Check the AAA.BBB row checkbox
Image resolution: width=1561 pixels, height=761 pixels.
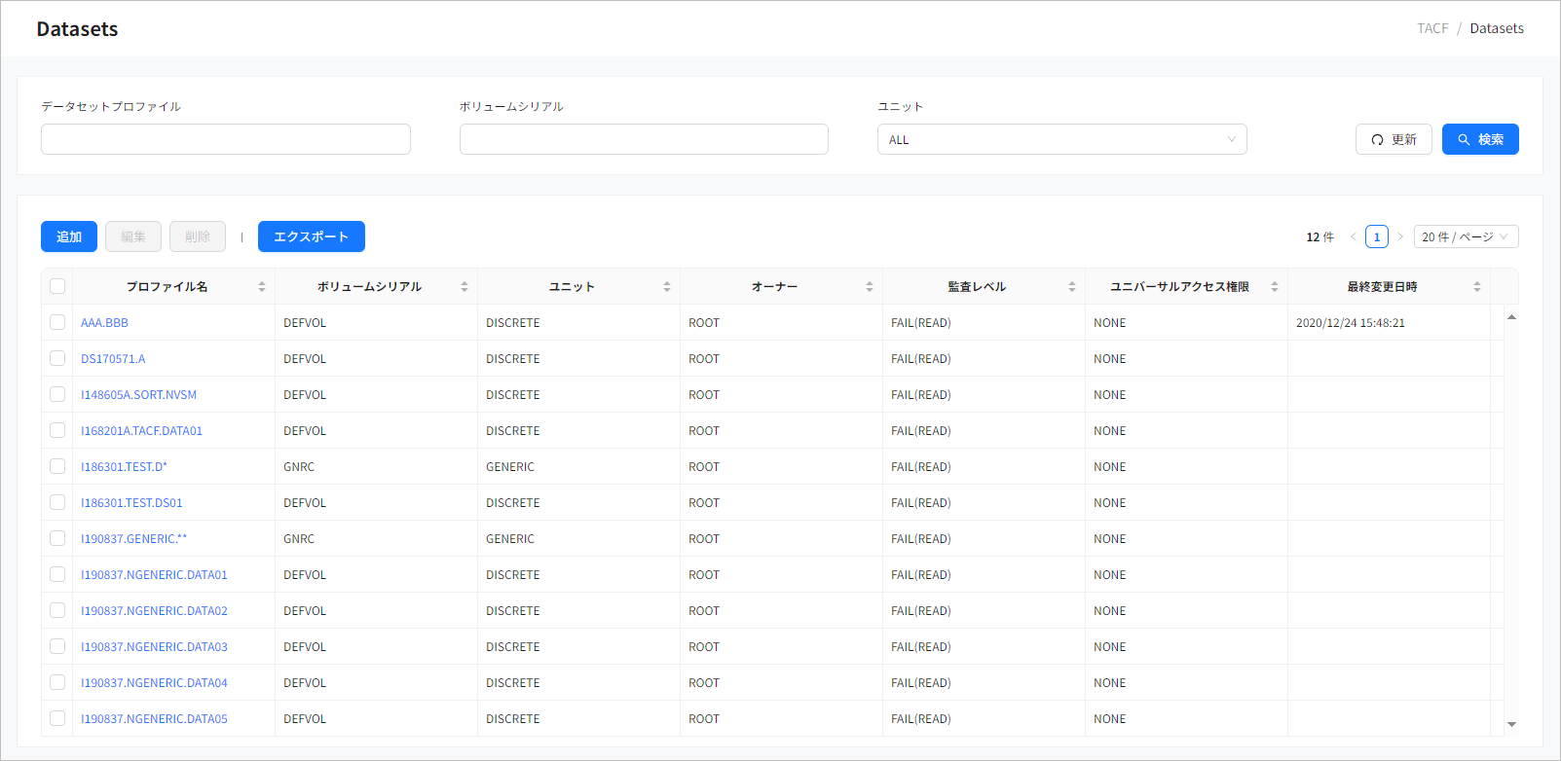point(57,322)
